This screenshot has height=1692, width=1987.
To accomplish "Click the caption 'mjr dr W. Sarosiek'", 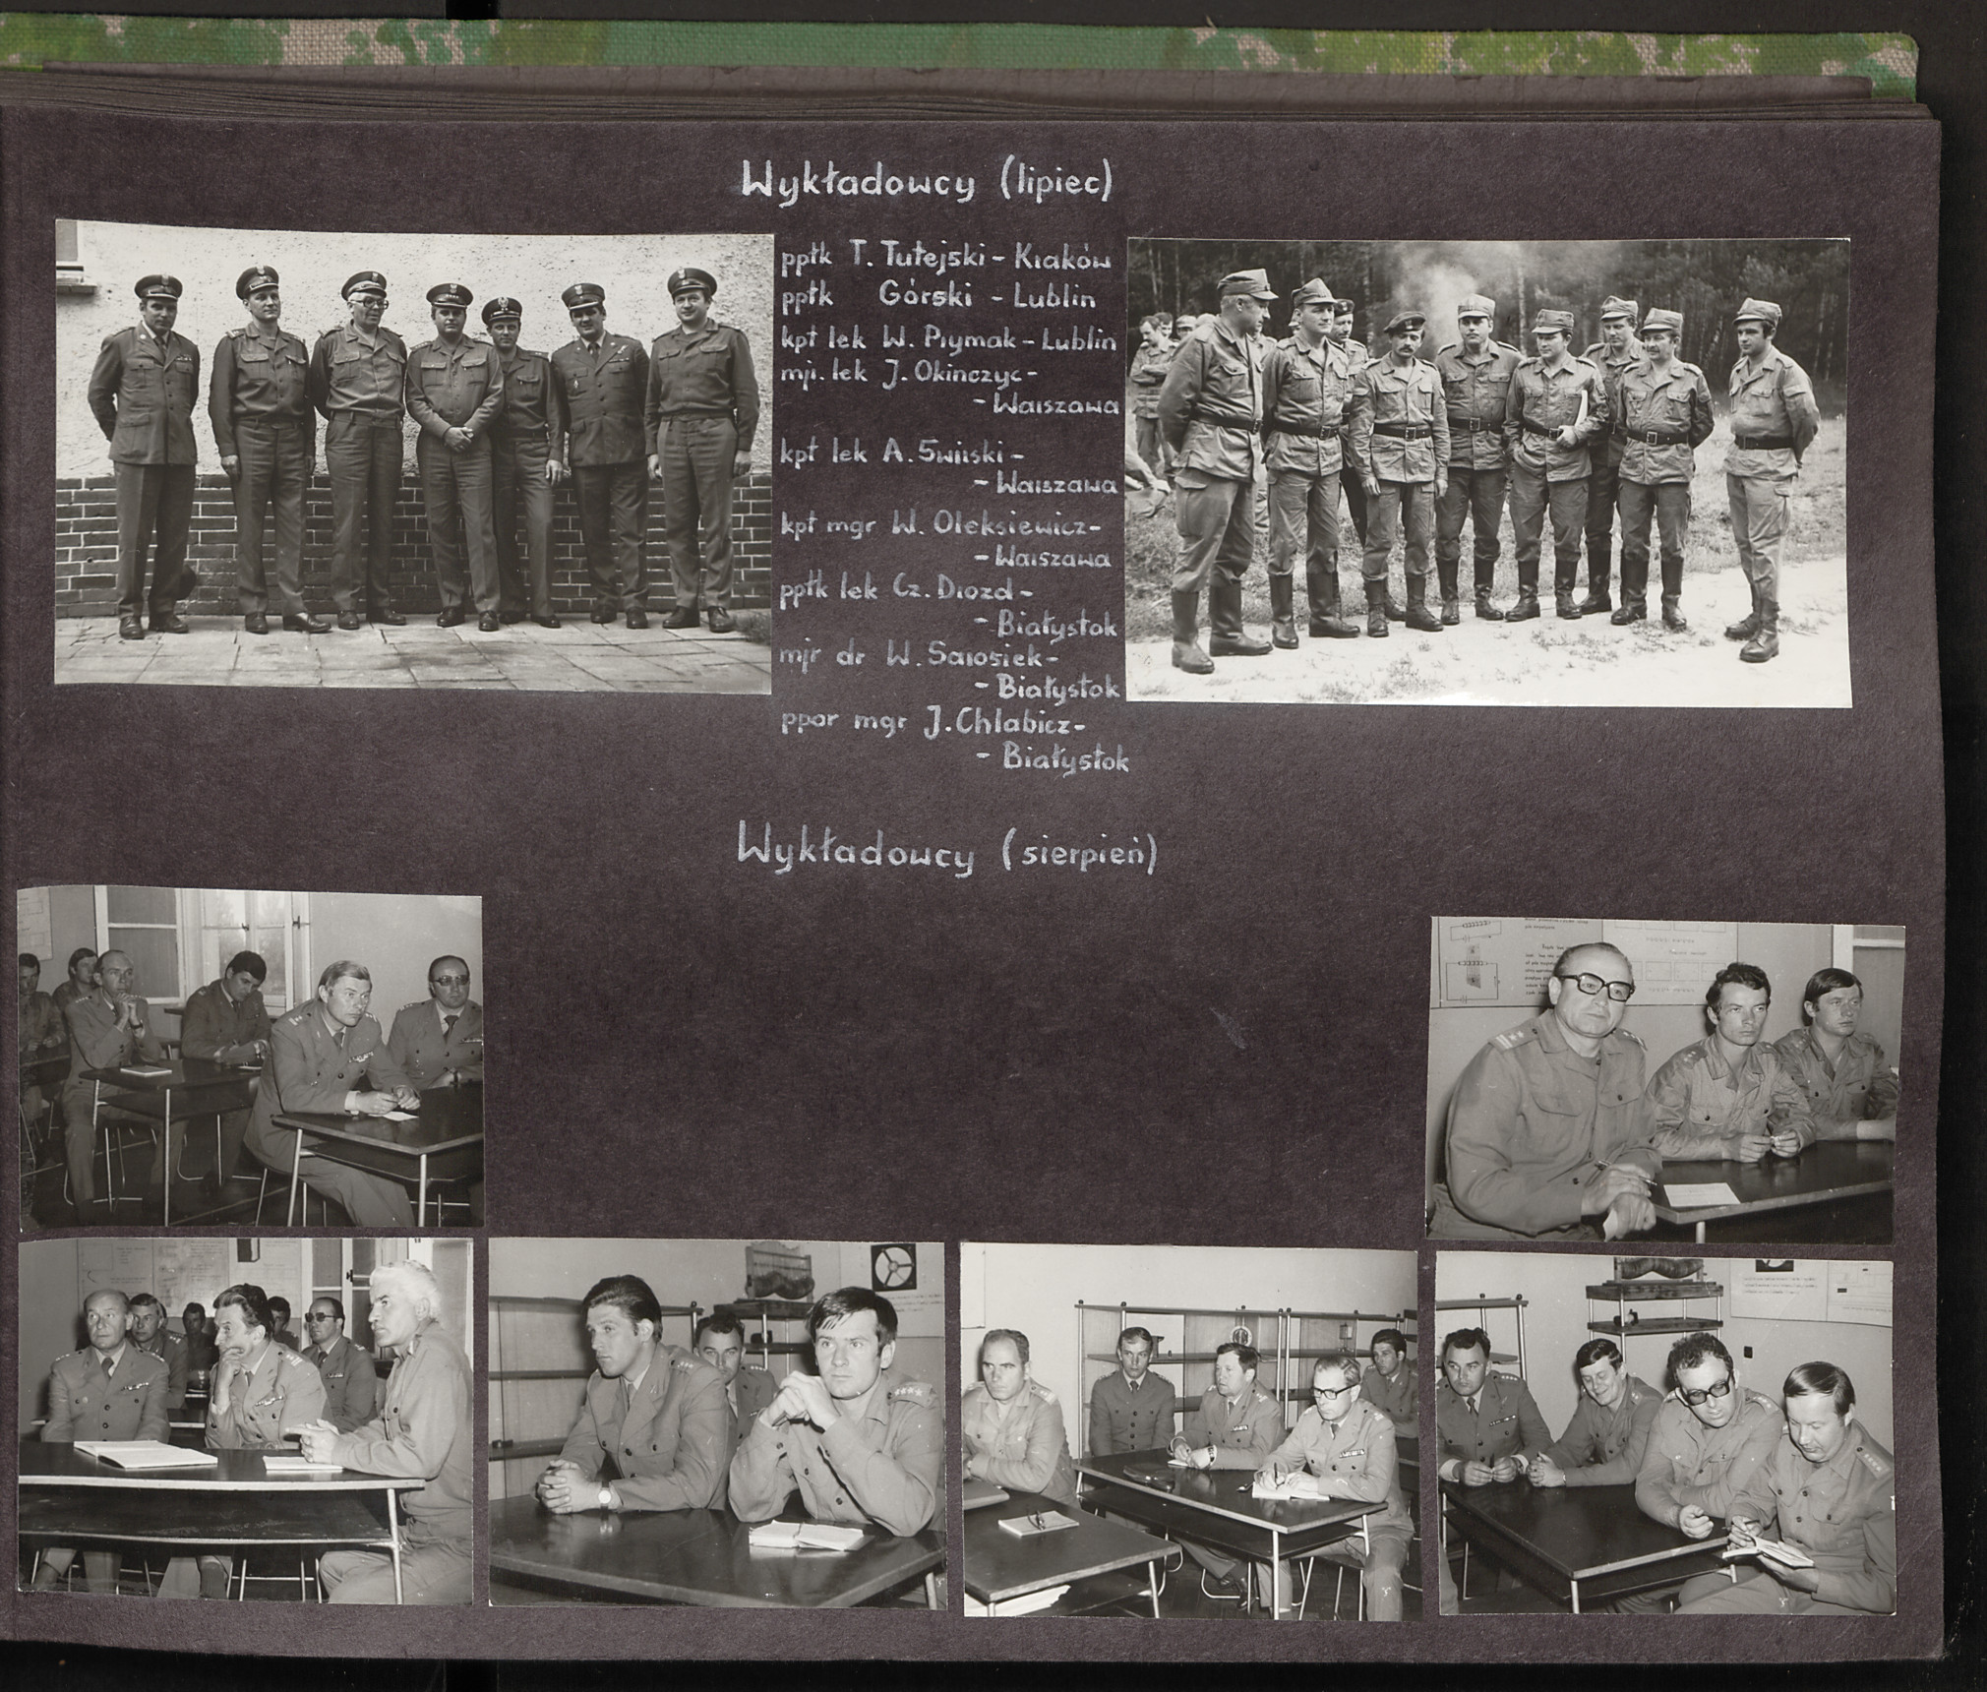I will coord(919,653).
